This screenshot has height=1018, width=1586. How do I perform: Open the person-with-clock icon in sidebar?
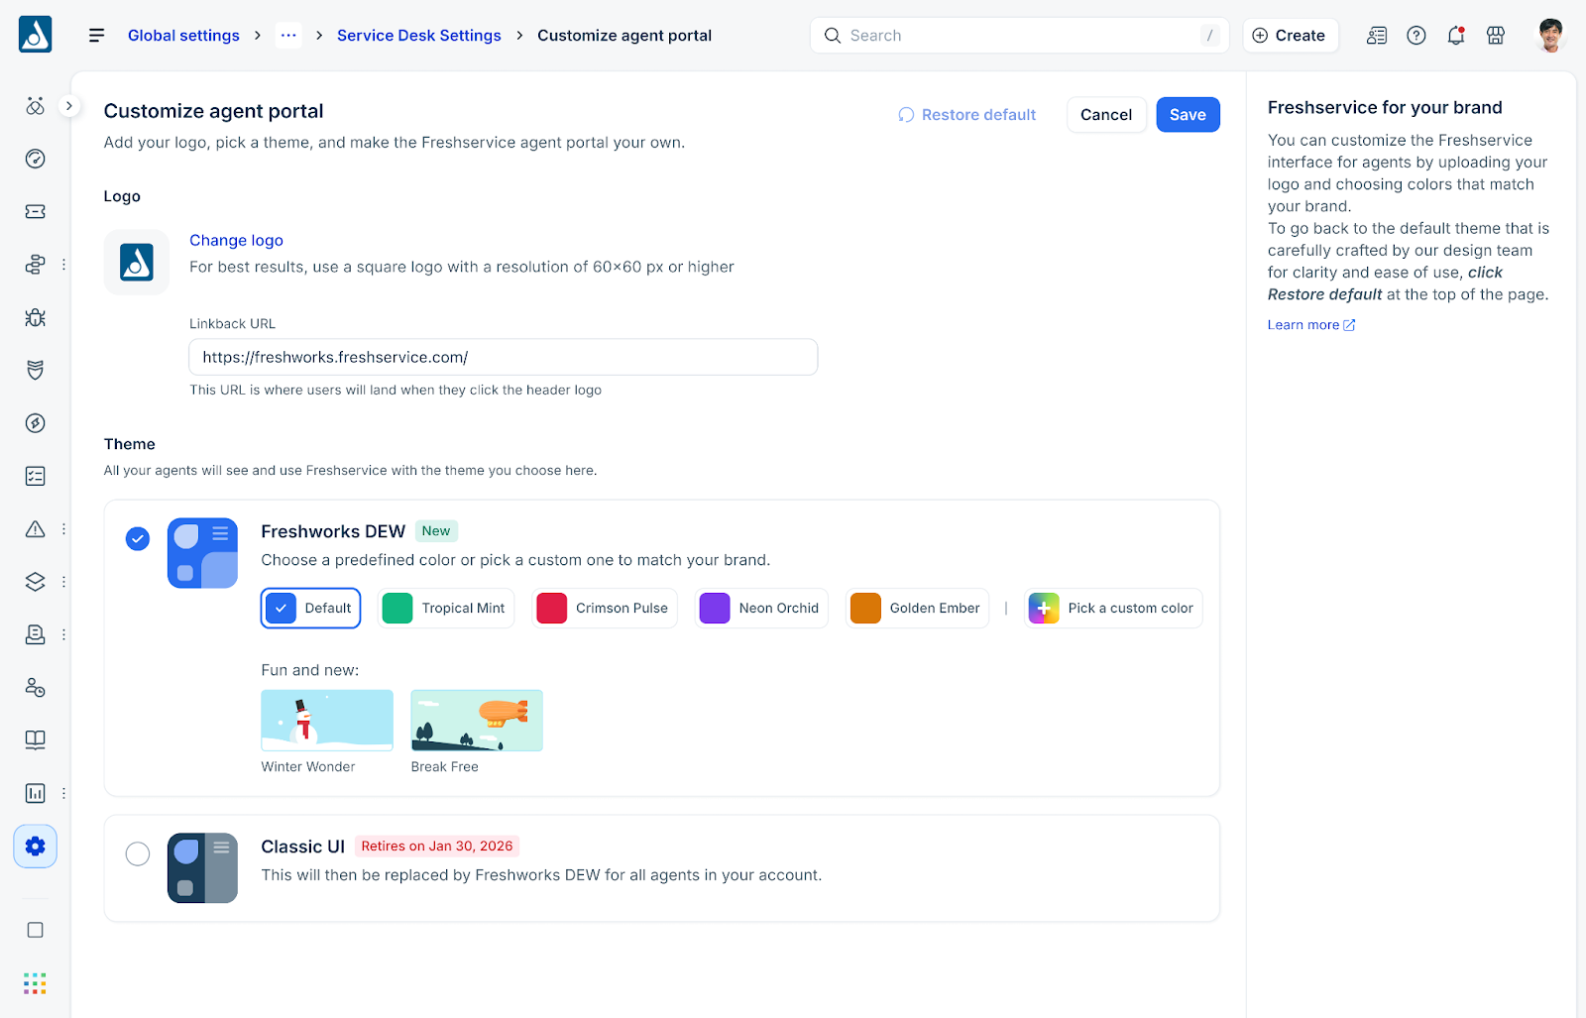click(x=35, y=687)
